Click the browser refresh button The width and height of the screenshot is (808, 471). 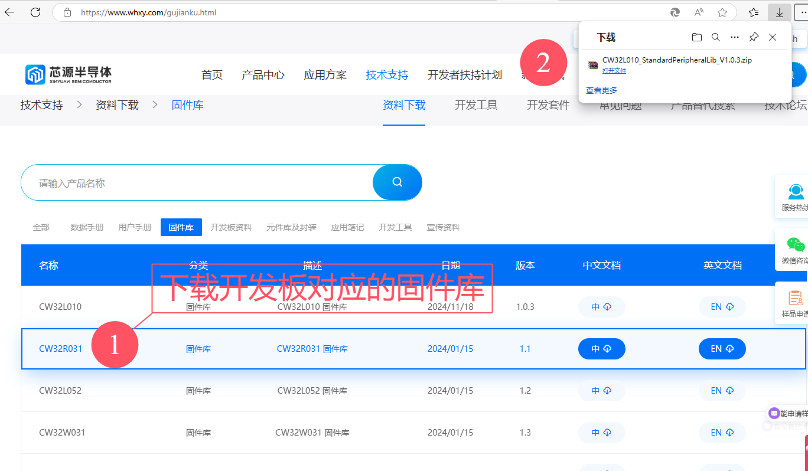coord(35,12)
